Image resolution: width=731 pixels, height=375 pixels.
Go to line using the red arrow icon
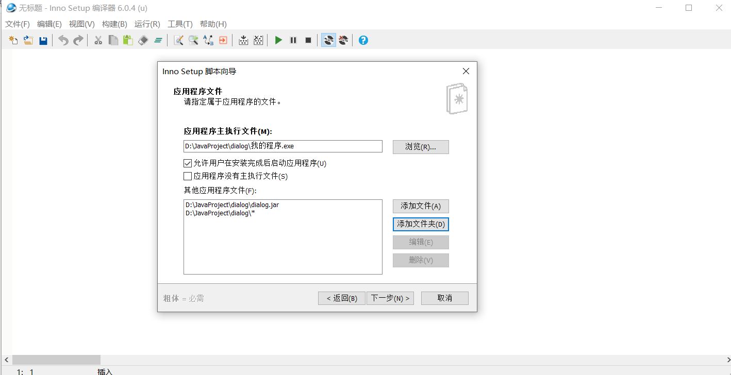tap(223, 40)
